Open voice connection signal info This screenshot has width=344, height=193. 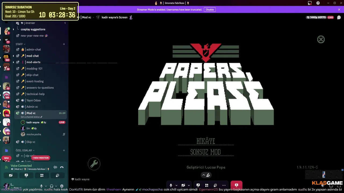[6, 167]
